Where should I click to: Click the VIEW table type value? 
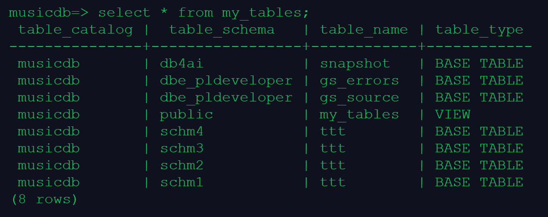[453, 115]
